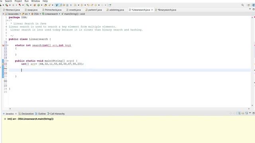Screen dimensions: 255x143
Task: Toggle Link with Selection in Javadoc panel
Action: point(239,113)
